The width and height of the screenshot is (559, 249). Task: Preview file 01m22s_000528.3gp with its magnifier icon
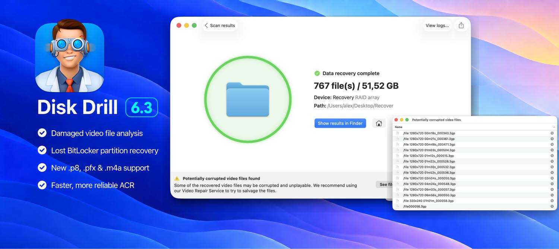pyautogui.click(x=552, y=161)
